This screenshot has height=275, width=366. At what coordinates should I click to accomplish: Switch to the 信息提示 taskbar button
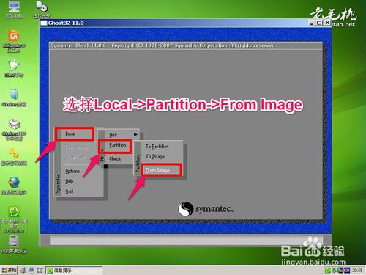74,271
